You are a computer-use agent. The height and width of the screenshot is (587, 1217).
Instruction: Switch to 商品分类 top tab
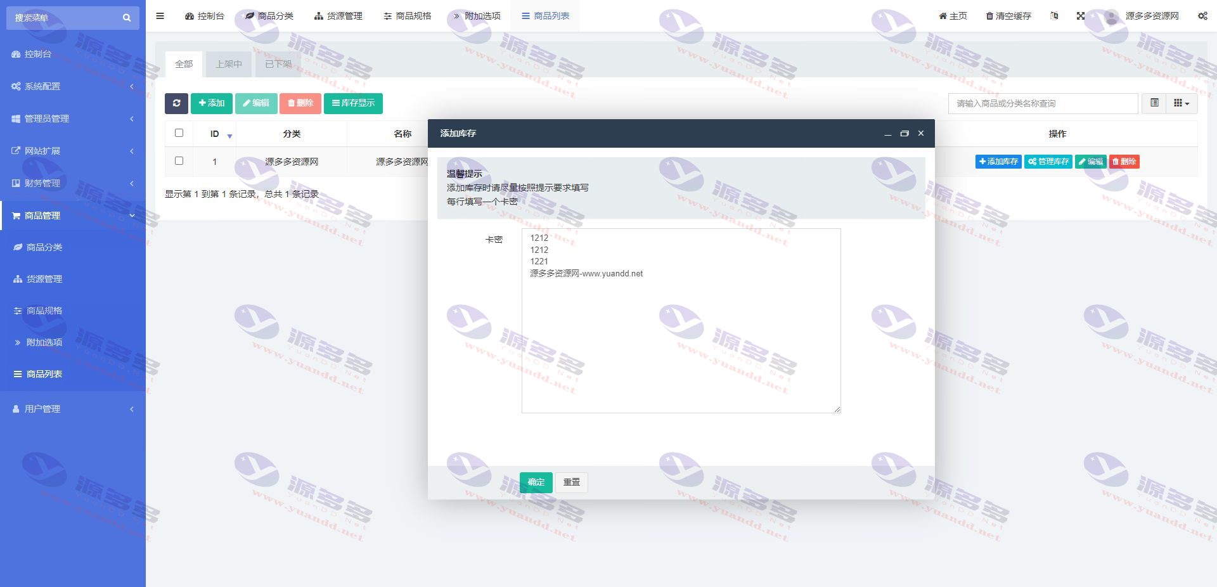point(269,16)
